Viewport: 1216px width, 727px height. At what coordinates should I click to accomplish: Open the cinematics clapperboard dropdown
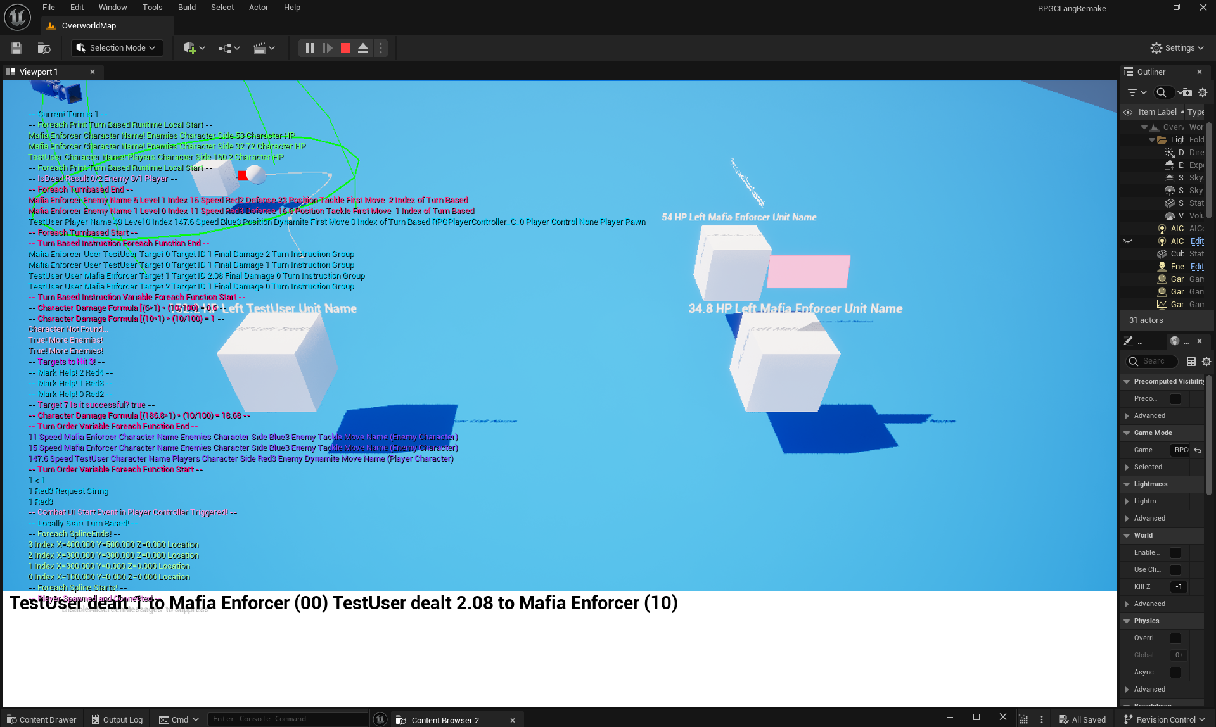(x=264, y=48)
